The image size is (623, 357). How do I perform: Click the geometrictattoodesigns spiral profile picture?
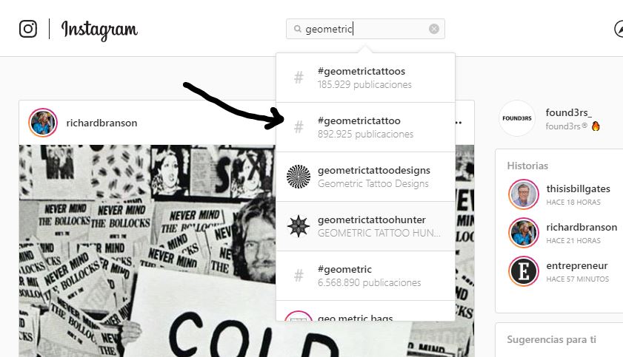pos(299,177)
